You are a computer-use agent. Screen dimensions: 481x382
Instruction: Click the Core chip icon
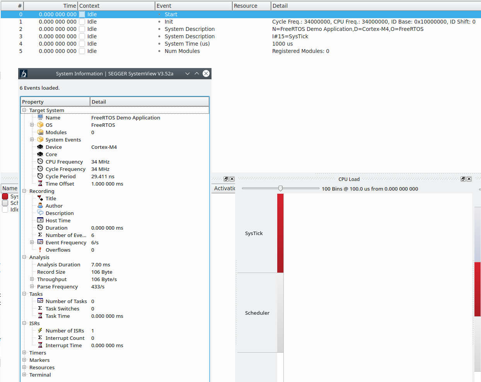coord(40,154)
